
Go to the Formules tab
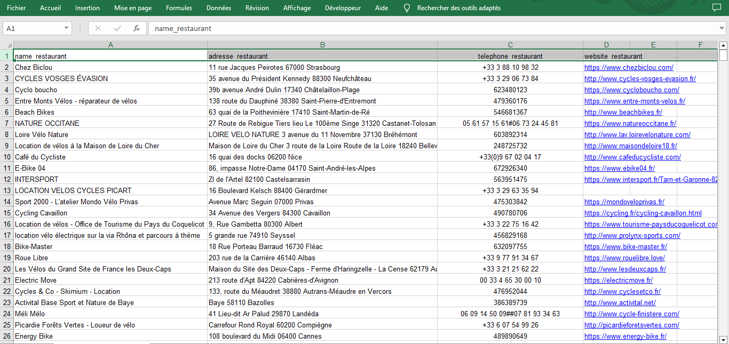179,8
